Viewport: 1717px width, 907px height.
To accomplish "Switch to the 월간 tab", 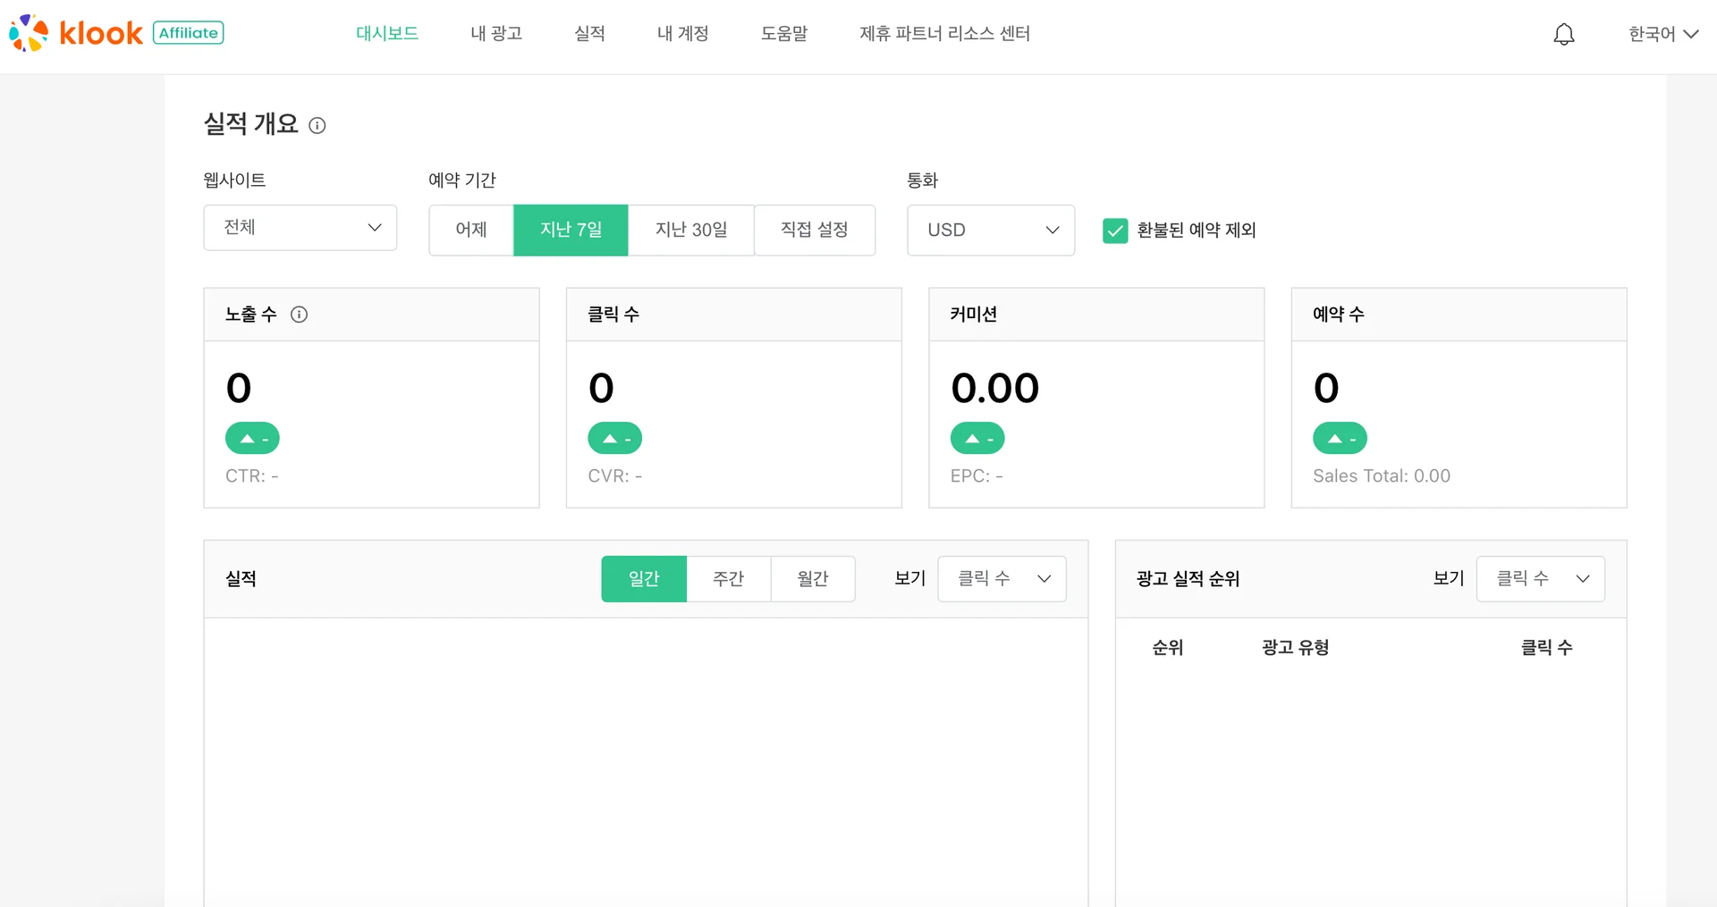I will pyautogui.click(x=813, y=578).
